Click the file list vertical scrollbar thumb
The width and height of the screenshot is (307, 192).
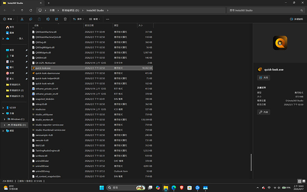point(251,162)
